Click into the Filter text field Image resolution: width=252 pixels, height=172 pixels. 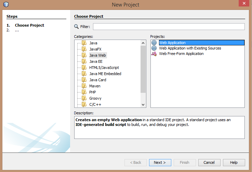(x=169, y=27)
